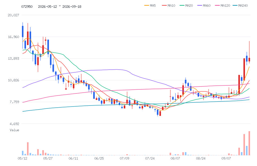Click the 06/11 date axis label
Screen dimensions: 257x166
pyautogui.click(x=73, y=159)
